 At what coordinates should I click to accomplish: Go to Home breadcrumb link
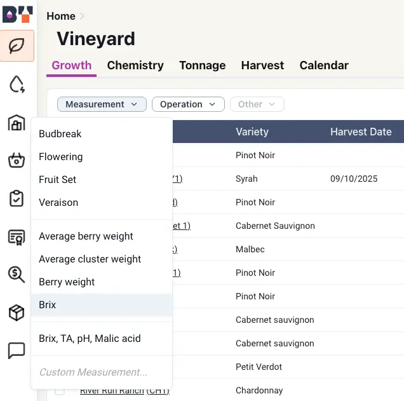pyautogui.click(x=61, y=17)
